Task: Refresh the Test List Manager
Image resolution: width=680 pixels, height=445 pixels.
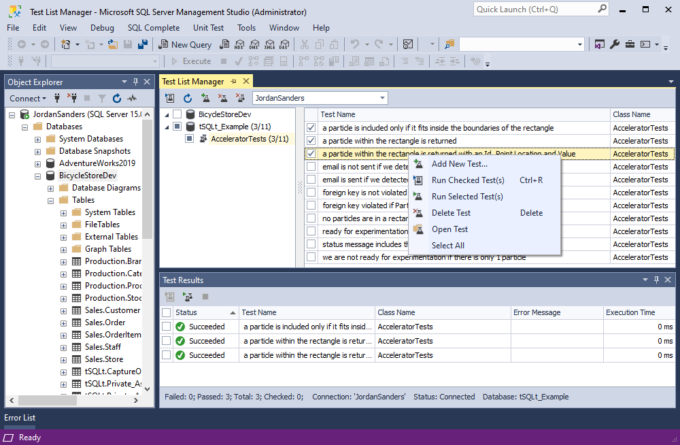Action: point(188,98)
